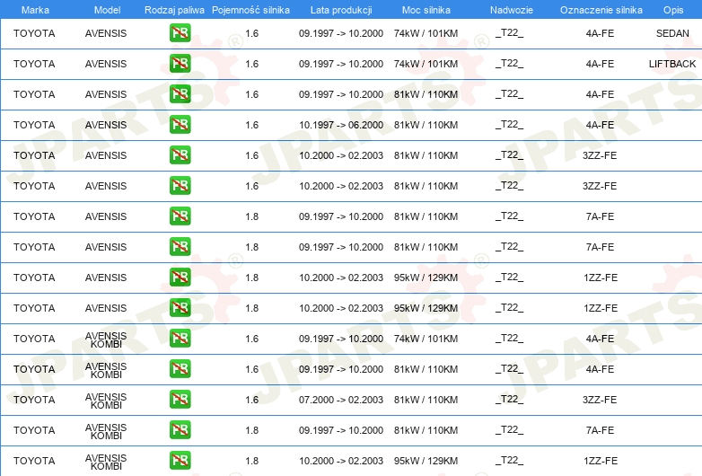Click _T22_ body code in LIFTBACK row
This screenshot has height=476, width=702.
(x=510, y=64)
